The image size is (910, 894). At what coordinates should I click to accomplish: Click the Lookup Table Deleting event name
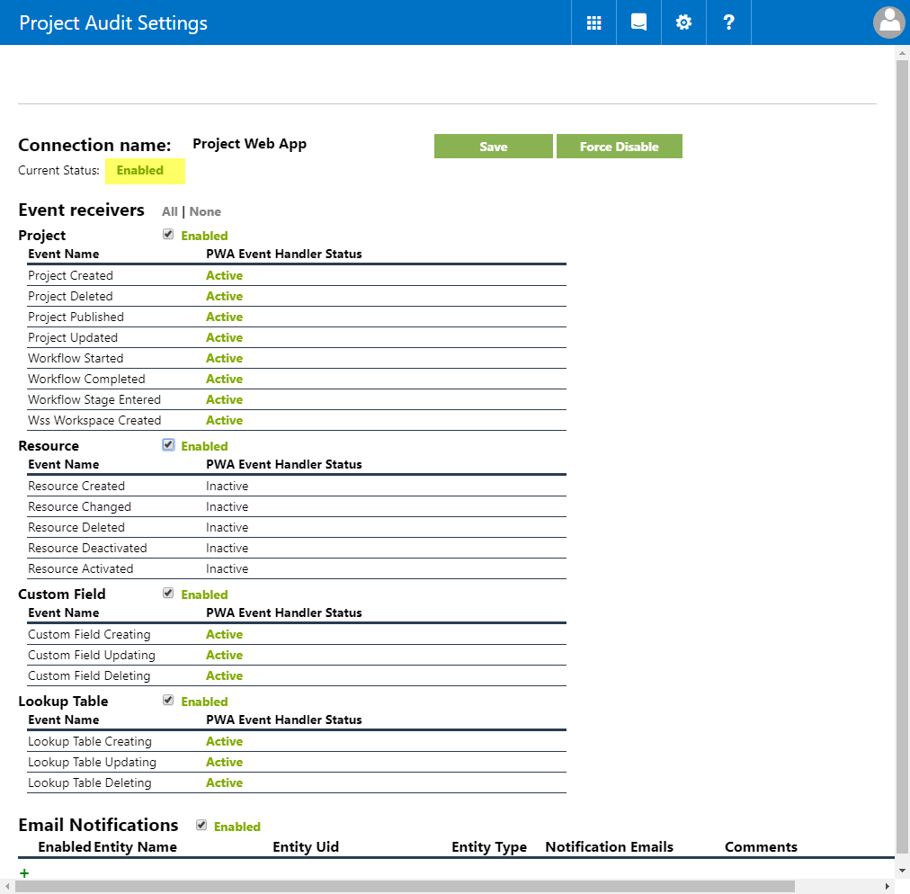[89, 783]
